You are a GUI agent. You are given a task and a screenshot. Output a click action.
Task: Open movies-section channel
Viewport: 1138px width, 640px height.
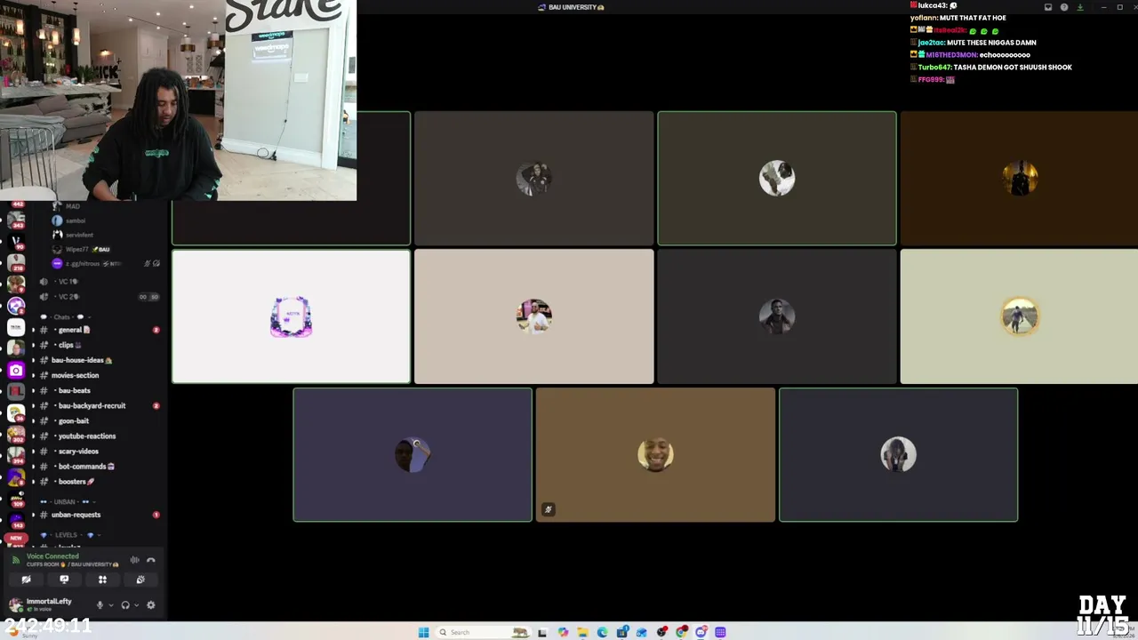point(98,375)
